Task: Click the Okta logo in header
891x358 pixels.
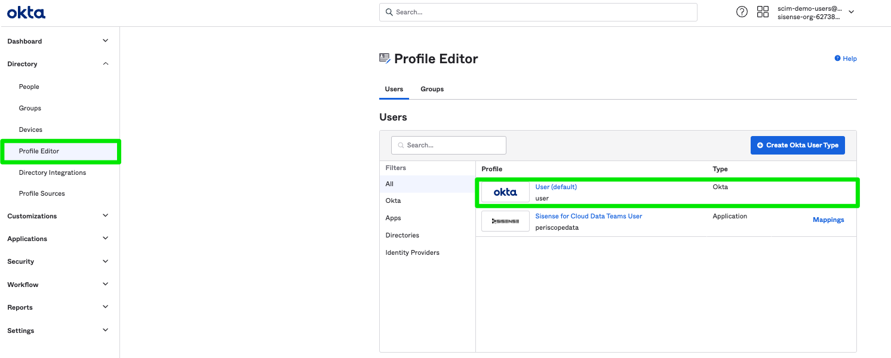Action: tap(26, 12)
